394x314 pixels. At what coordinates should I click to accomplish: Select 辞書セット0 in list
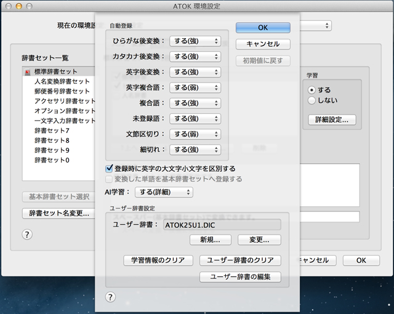[x=59, y=160]
